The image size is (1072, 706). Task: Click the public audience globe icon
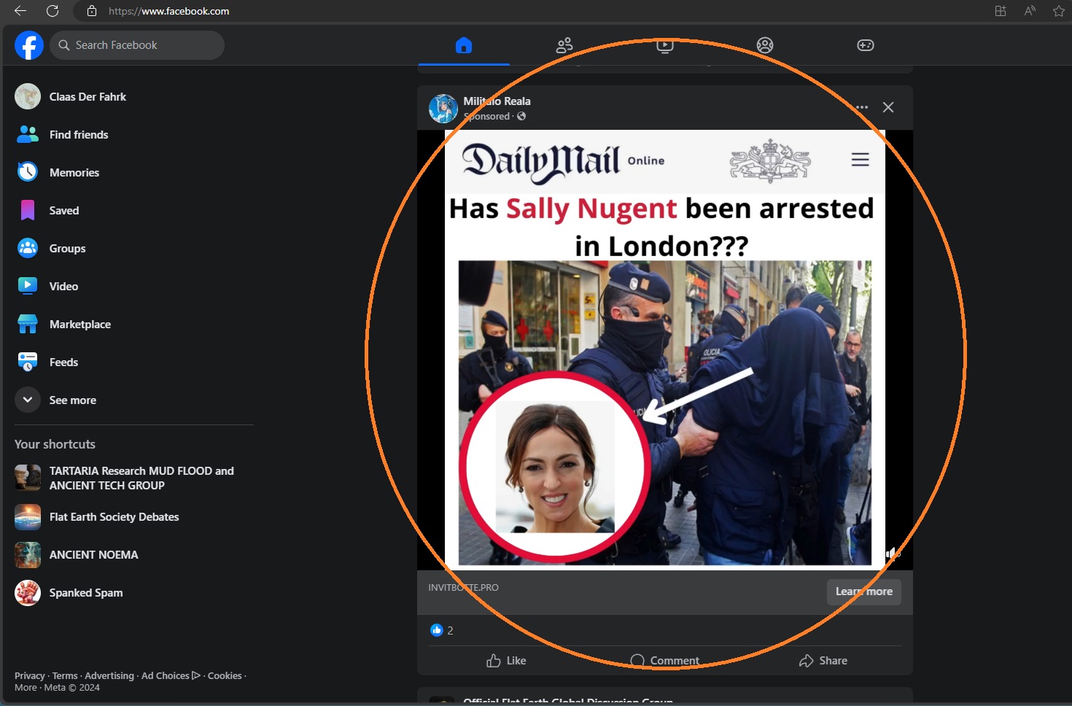tap(521, 116)
